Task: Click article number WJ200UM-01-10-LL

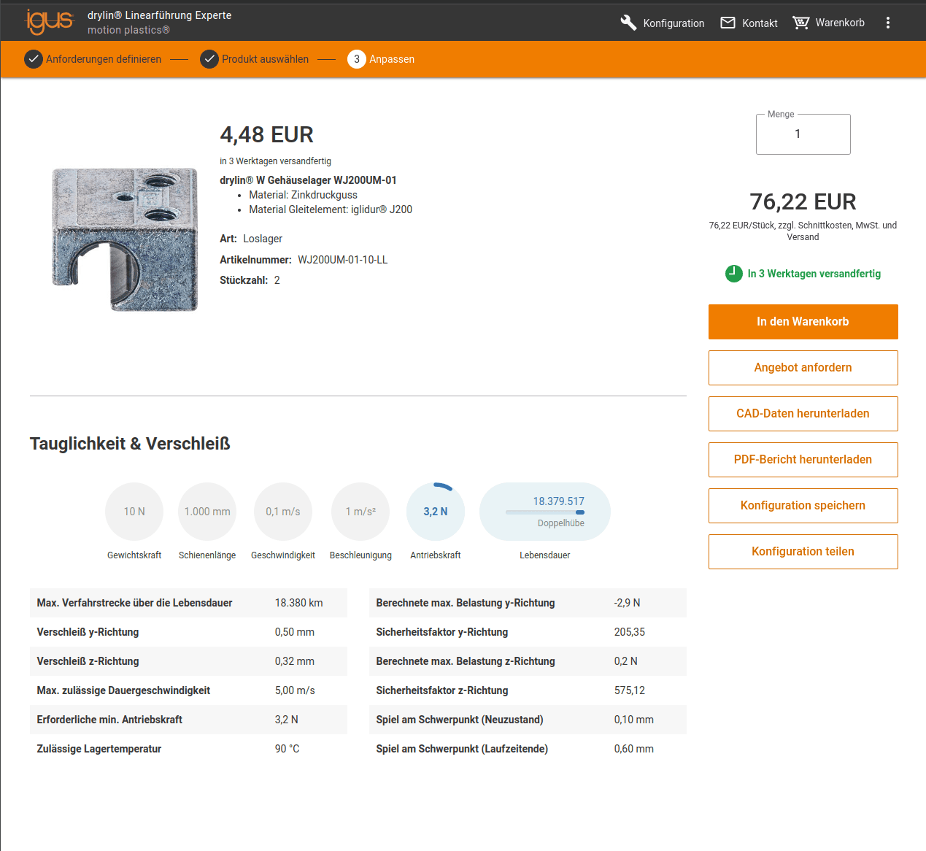Action: click(x=342, y=260)
